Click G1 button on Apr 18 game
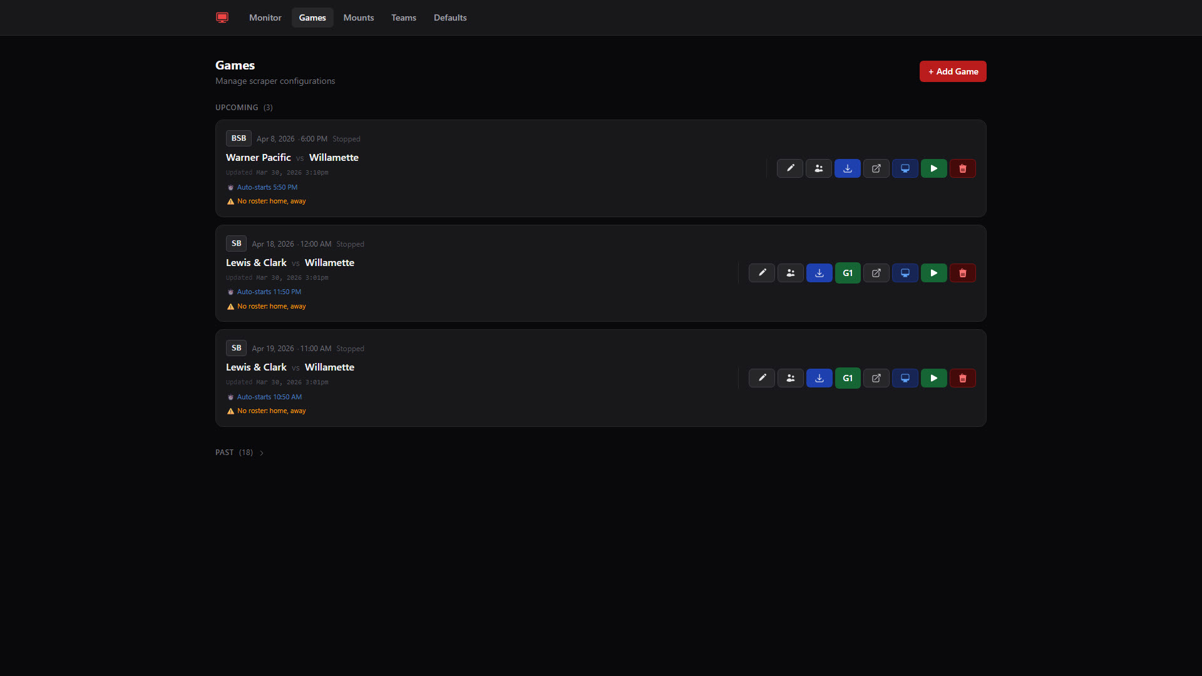 tap(848, 273)
